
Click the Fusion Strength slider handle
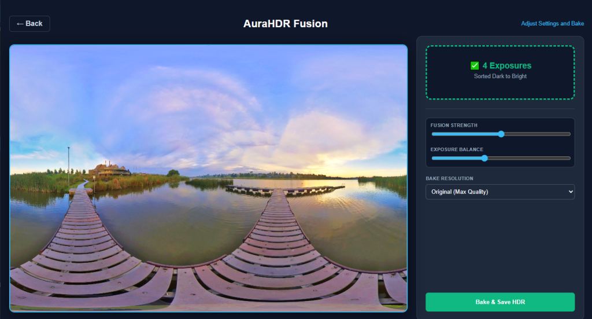point(501,134)
